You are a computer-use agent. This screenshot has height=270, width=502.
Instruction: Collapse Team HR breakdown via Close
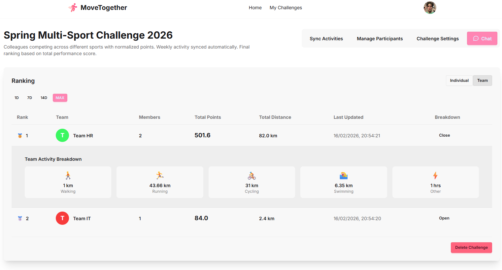coord(444,135)
